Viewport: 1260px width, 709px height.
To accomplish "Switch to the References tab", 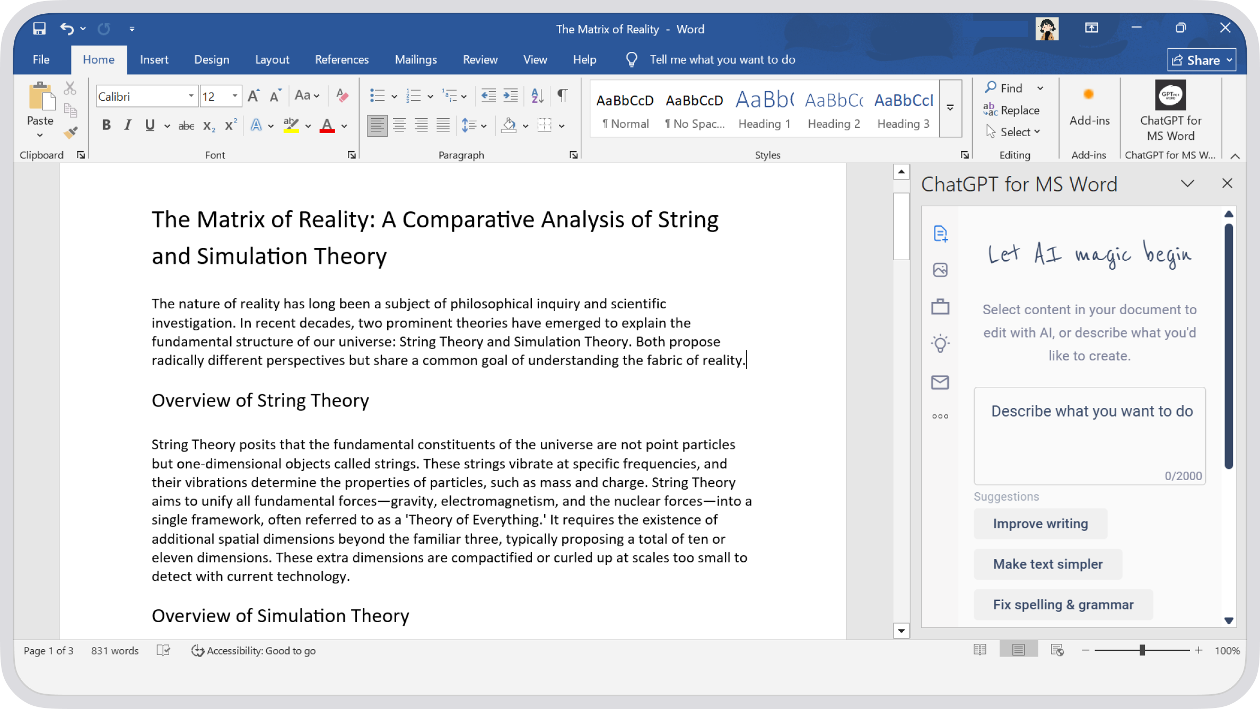I will point(342,59).
